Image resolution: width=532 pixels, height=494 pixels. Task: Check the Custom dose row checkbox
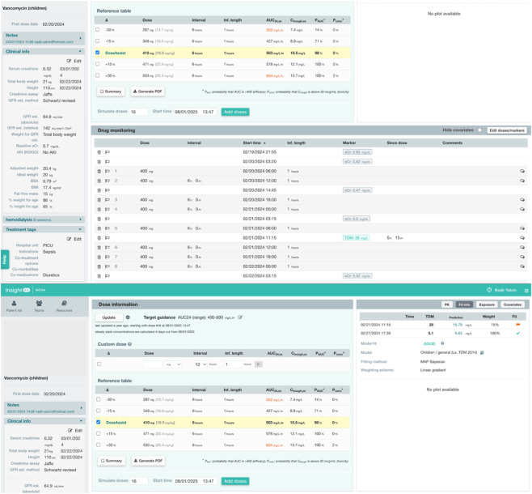[99, 364]
